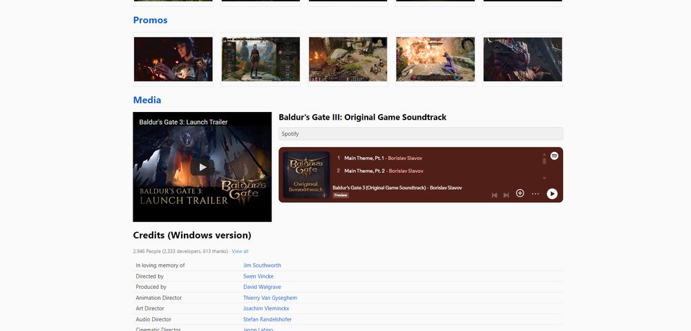Open the Spotify logo icon in the player
The width and height of the screenshot is (691, 331).
tap(554, 155)
